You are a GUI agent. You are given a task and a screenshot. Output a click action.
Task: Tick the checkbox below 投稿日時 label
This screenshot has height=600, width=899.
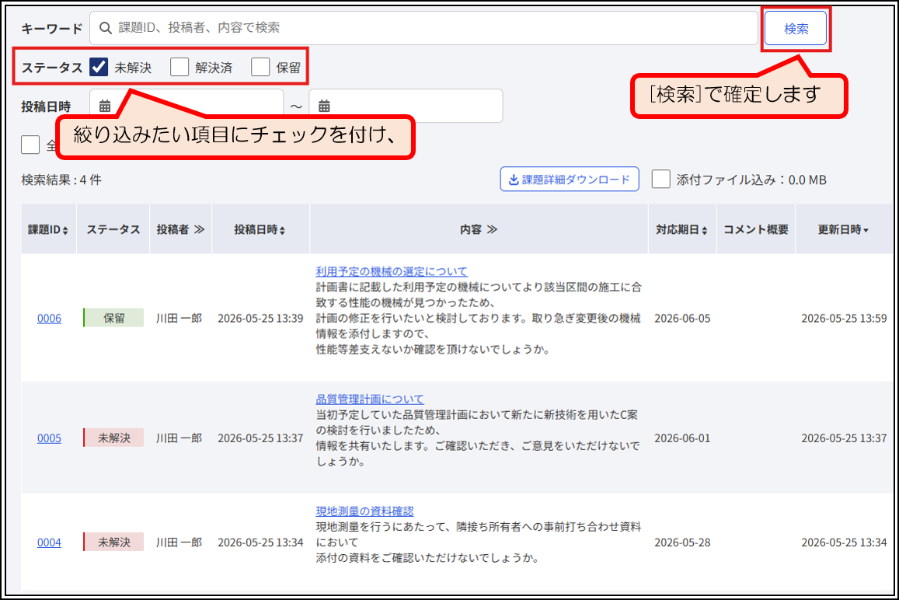pos(30,145)
